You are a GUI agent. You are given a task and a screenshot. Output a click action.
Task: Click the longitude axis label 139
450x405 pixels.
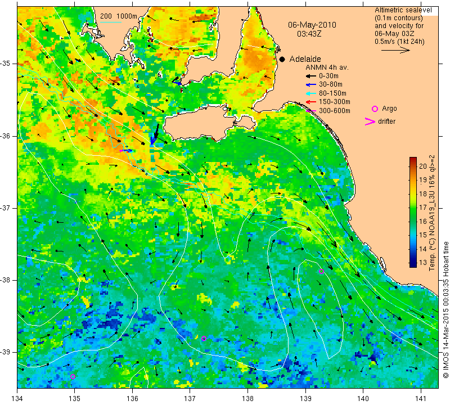point(305,399)
